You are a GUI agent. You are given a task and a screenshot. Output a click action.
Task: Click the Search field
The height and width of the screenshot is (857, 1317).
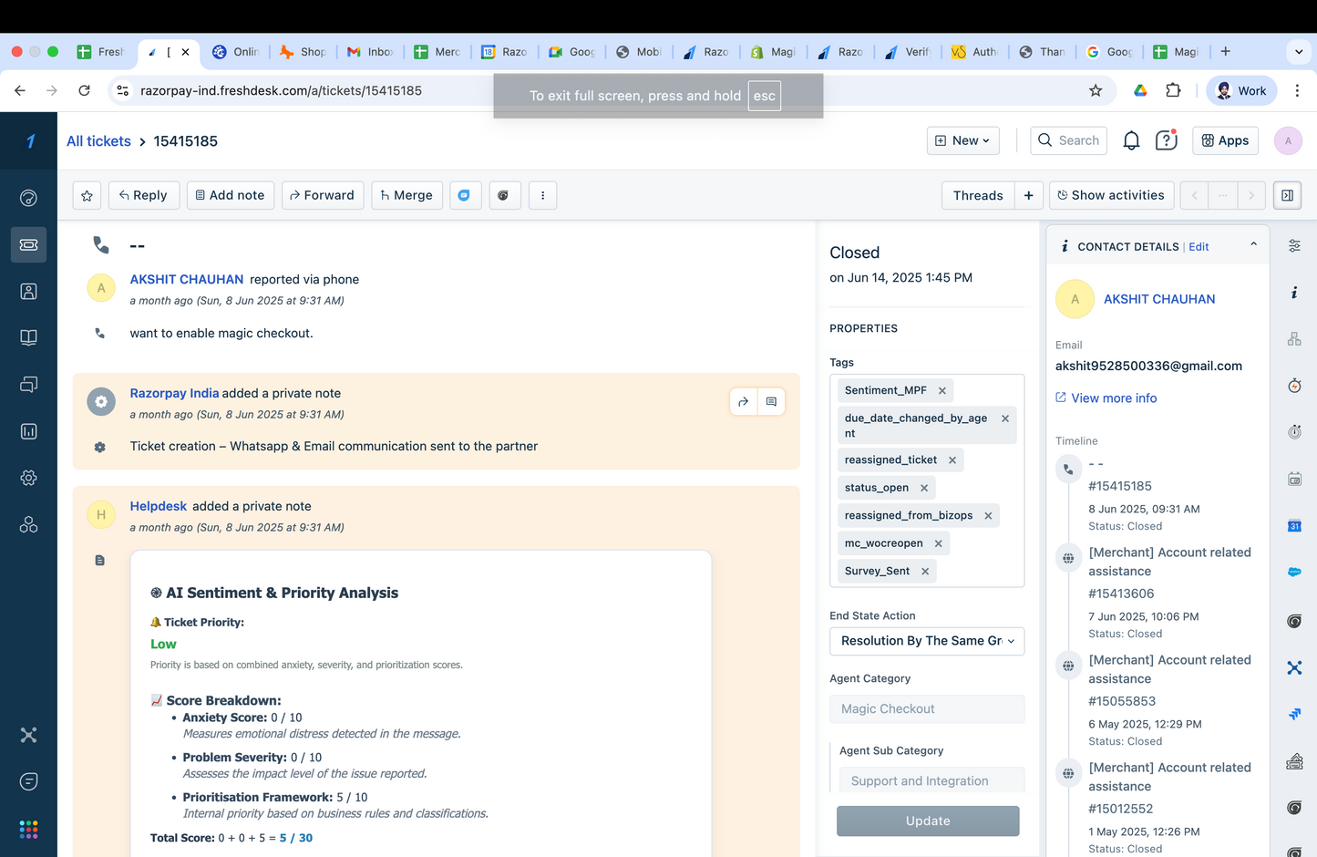pyautogui.click(x=1069, y=140)
